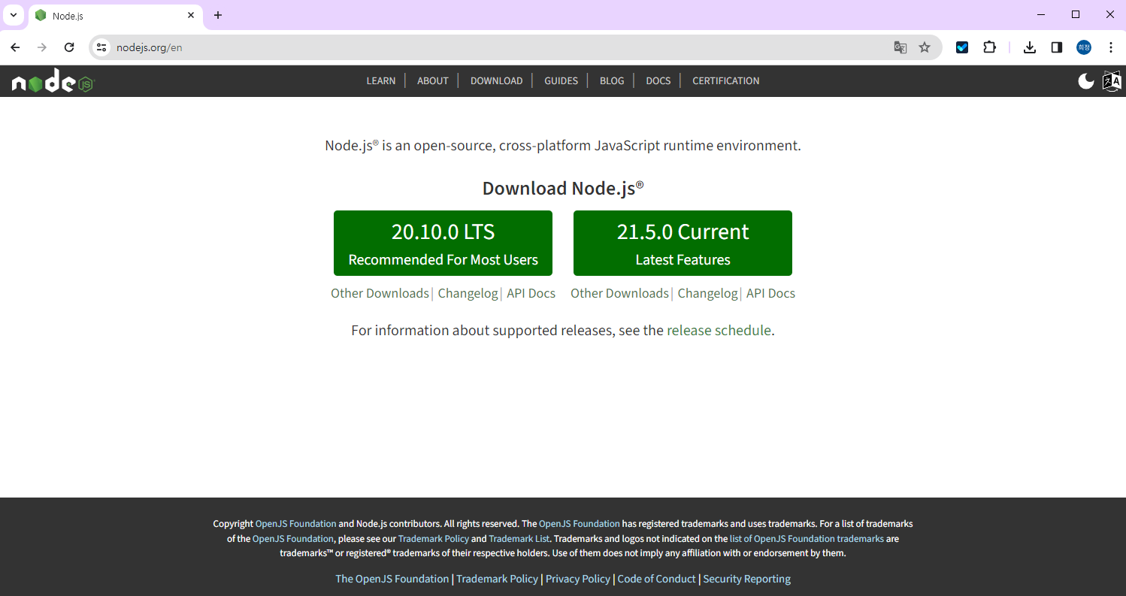Viewport: 1126px width, 596px height.
Task: Click the Google Translate icon in address bar
Action: [900, 47]
